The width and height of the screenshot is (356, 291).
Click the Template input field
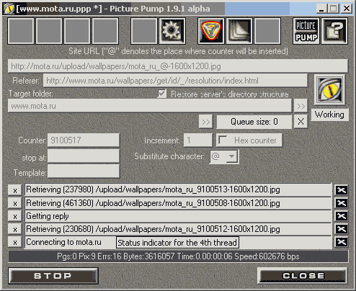[84, 171]
